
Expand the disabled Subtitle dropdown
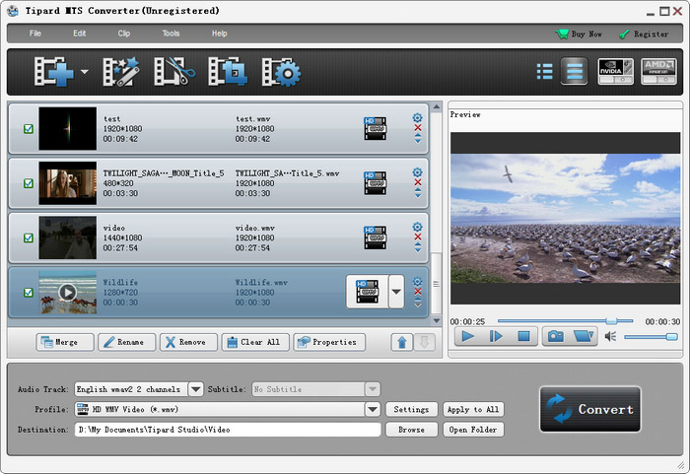[x=372, y=389]
